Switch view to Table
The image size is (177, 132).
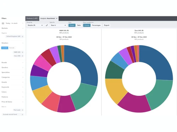(x=79, y=25)
